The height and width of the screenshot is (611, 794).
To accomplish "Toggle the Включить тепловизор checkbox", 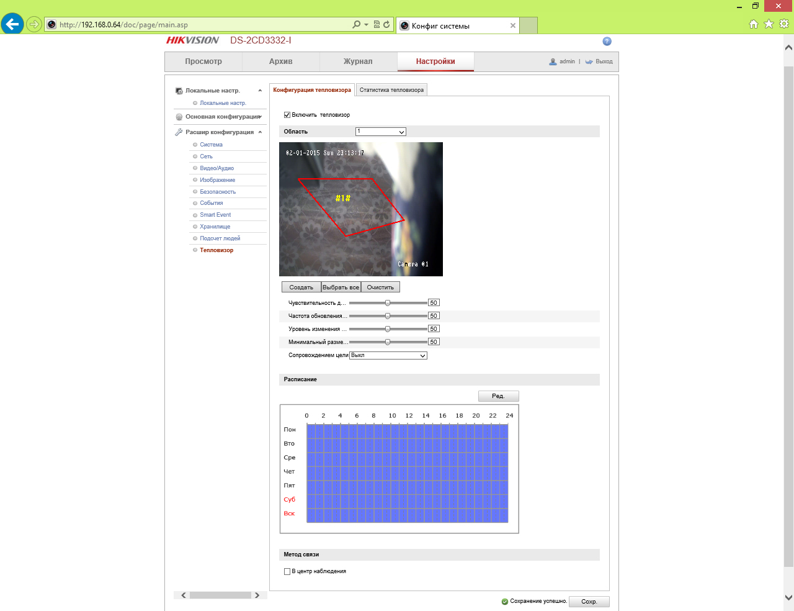I will tap(287, 115).
